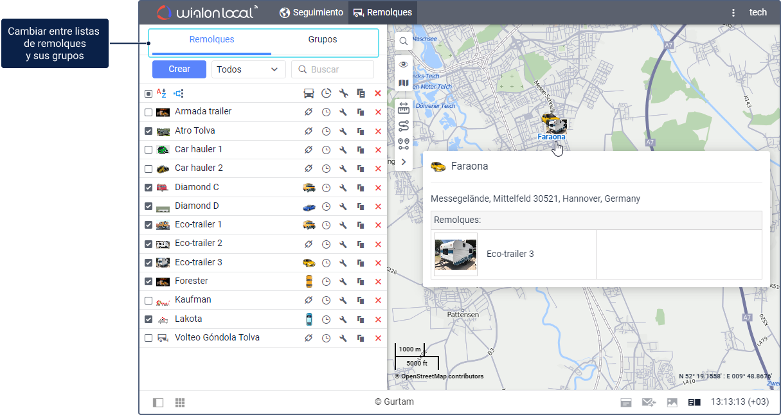Click the Gurtam copyright link
This screenshot has width=781, height=415.
click(x=394, y=402)
